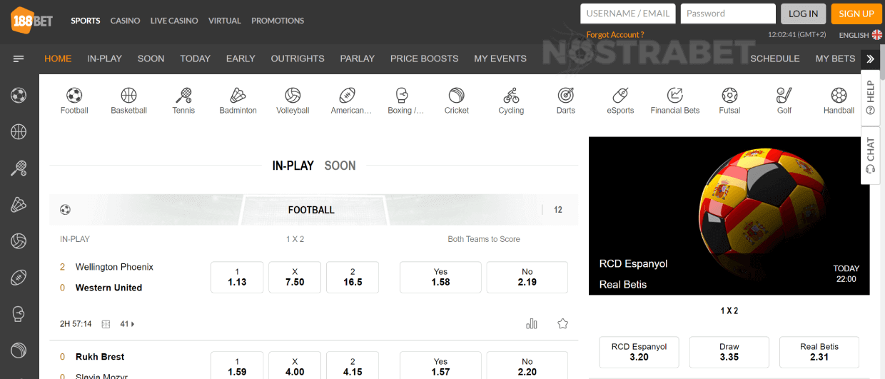Image resolution: width=885 pixels, height=379 pixels.
Task: Go to the HOME tab
Action: tap(58, 59)
